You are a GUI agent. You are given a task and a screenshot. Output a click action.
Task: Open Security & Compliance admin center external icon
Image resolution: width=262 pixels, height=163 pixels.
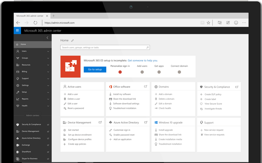[x=48, y=125]
